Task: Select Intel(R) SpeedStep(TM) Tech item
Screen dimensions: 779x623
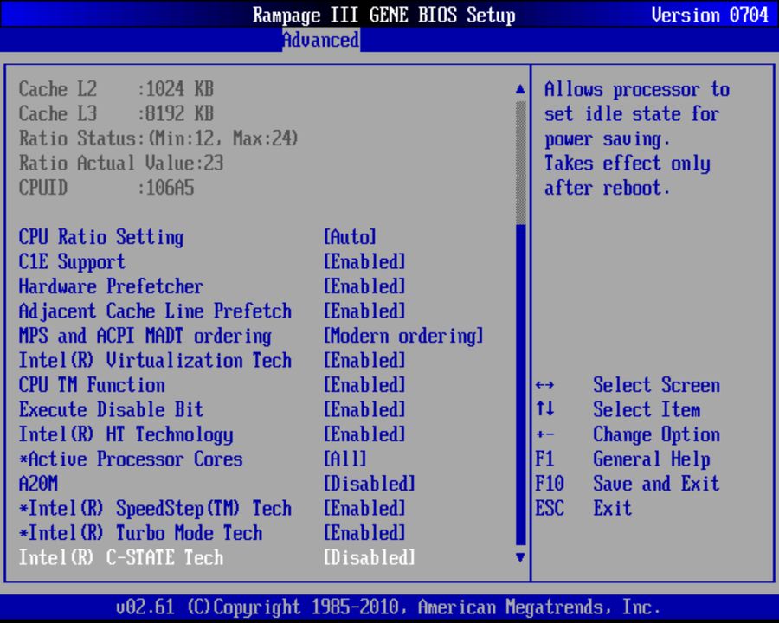Action: [x=155, y=509]
